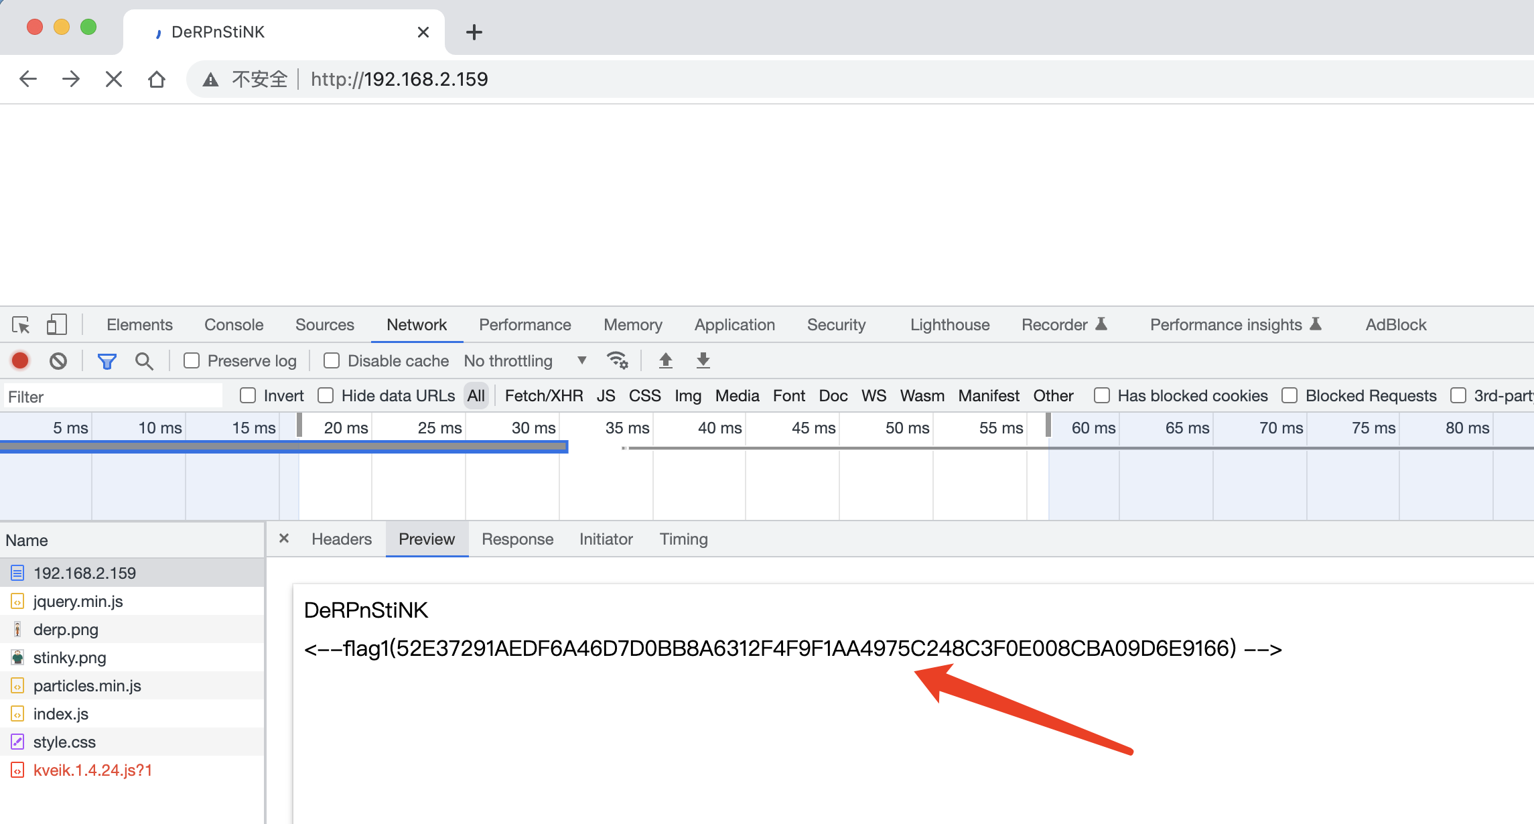Check the Disable cache option
This screenshot has height=824, width=1534.
(332, 361)
